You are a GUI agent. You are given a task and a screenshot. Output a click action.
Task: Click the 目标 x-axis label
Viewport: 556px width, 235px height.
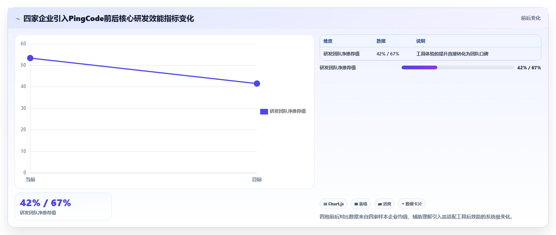(x=257, y=180)
